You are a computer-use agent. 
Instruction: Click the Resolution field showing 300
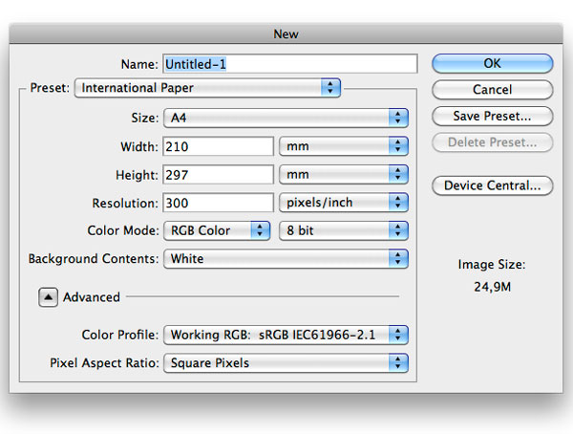point(218,203)
